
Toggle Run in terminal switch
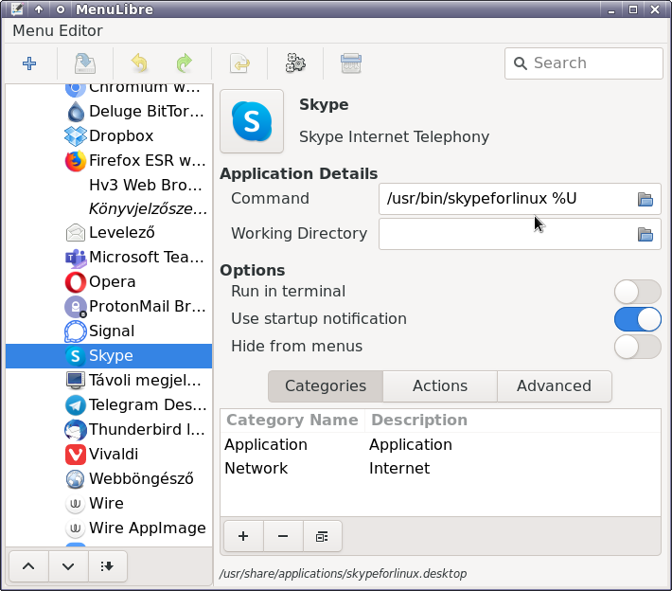coord(637,292)
